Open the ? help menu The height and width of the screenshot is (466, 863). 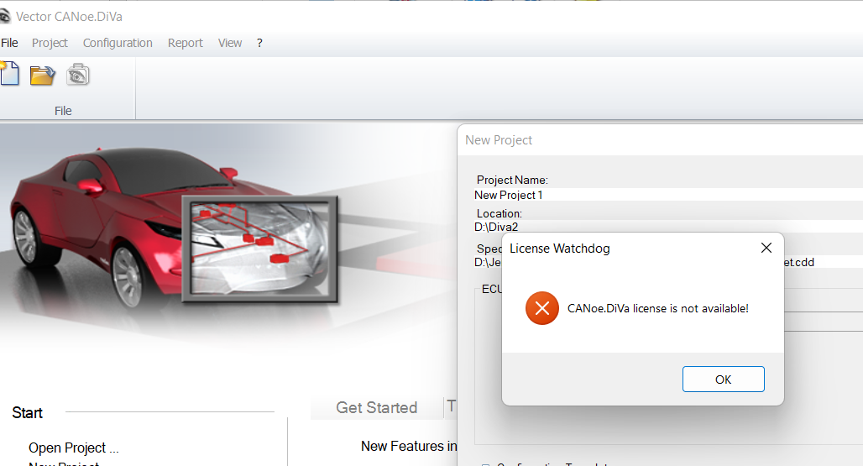point(259,43)
